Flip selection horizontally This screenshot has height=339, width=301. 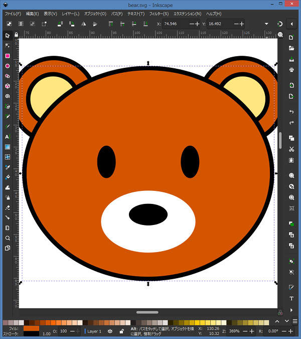pos(83,24)
